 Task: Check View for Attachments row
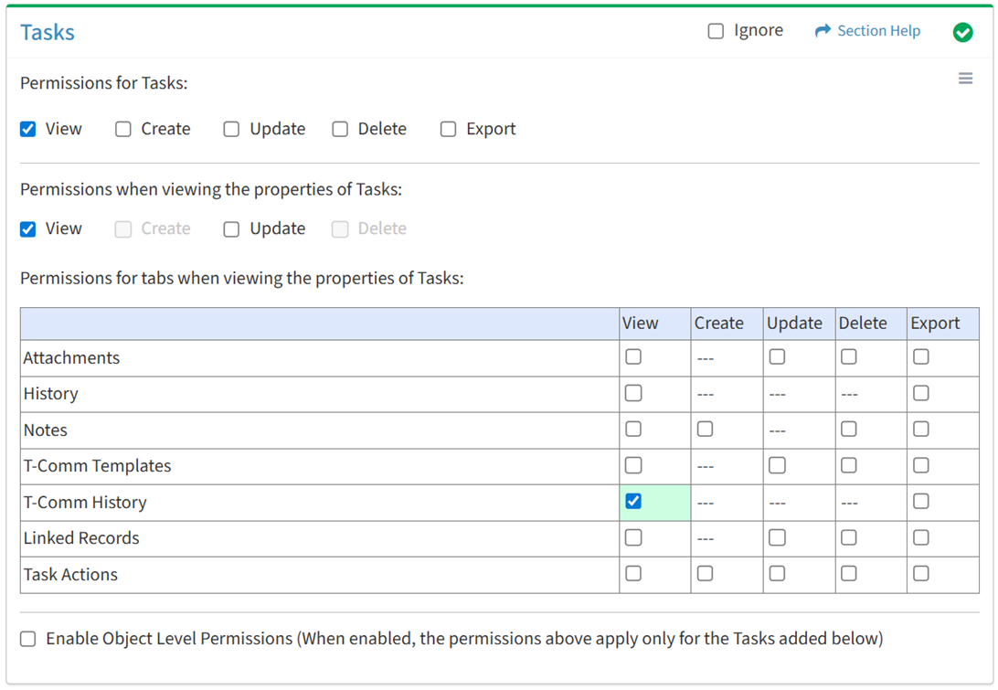point(633,357)
